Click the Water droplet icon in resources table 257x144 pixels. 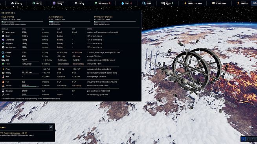[x=3, y=56]
